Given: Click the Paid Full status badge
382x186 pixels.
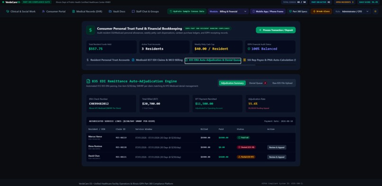Looking at the screenshot, I should pyautogui.click(x=243, y=138).
